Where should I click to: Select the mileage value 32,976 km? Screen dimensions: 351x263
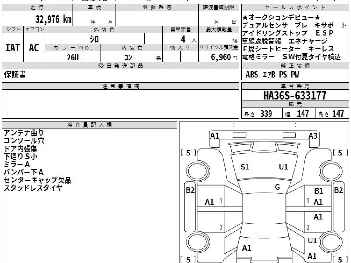54,19
